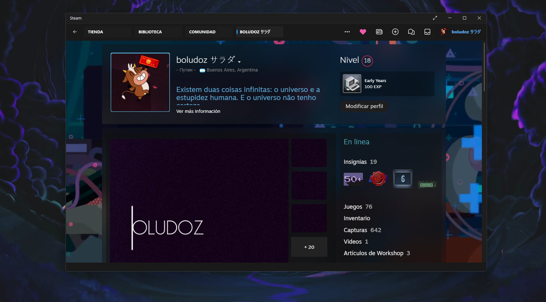Open the Insignias 19 link
The image size is (546, 302).
click(x=360, y=162)
